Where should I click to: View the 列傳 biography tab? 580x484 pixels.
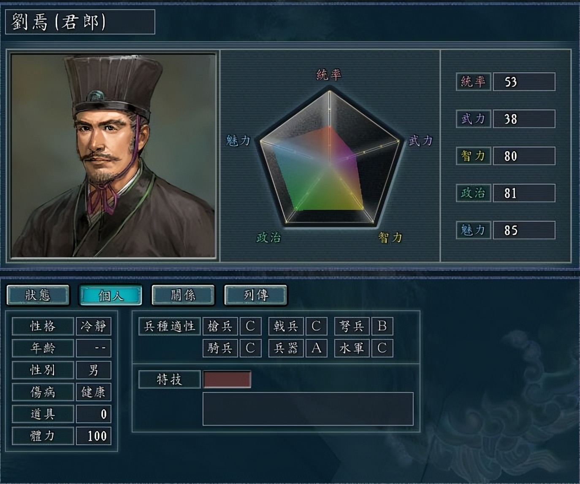256,295
